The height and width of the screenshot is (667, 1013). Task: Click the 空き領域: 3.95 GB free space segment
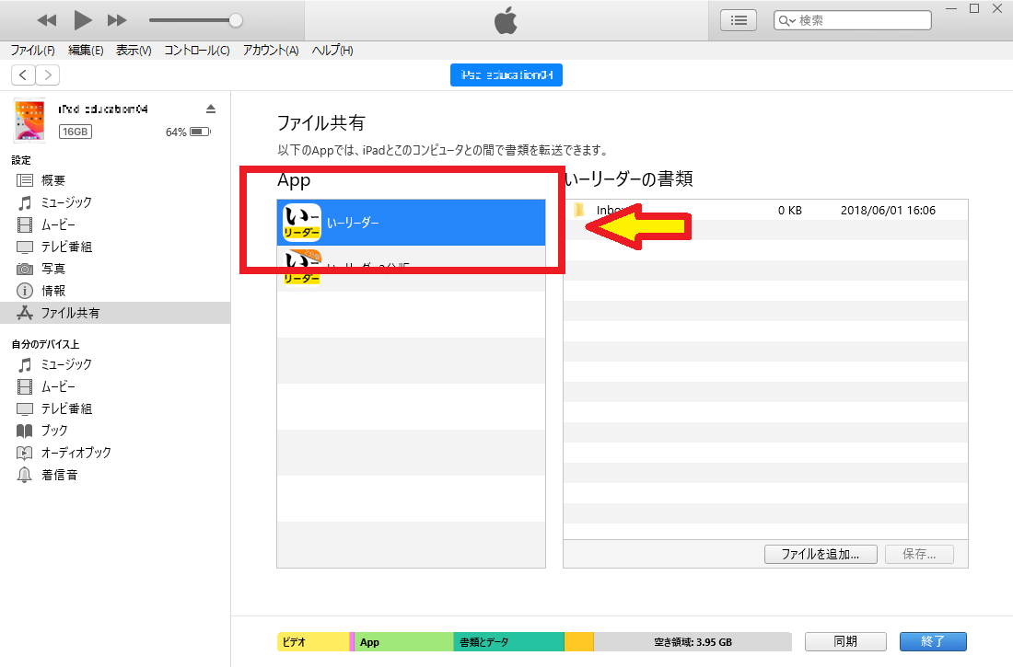[x=693, y=642]
